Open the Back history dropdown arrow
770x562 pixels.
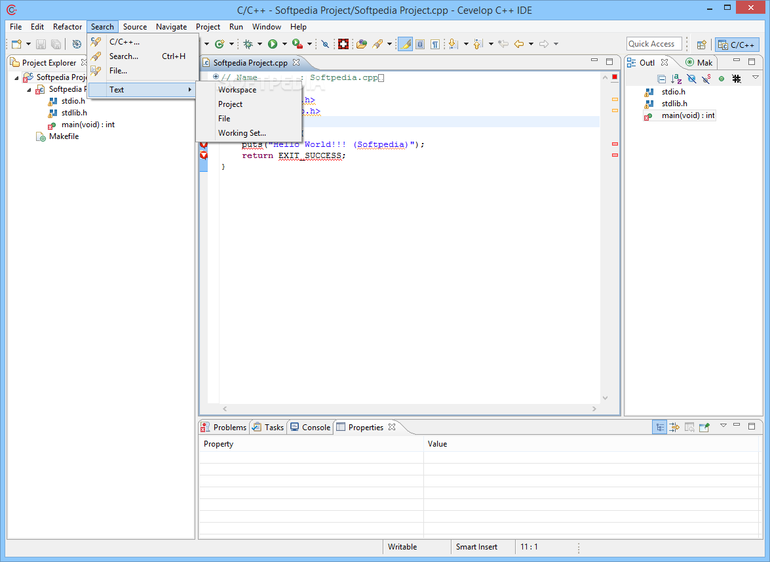pos(531,44)
